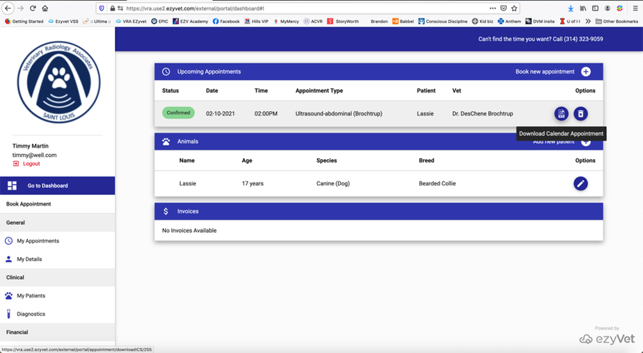This screenshot has height=353, width=643.
Task: Open the VRA EZyvet bookmark
Action: pos(132,22)
